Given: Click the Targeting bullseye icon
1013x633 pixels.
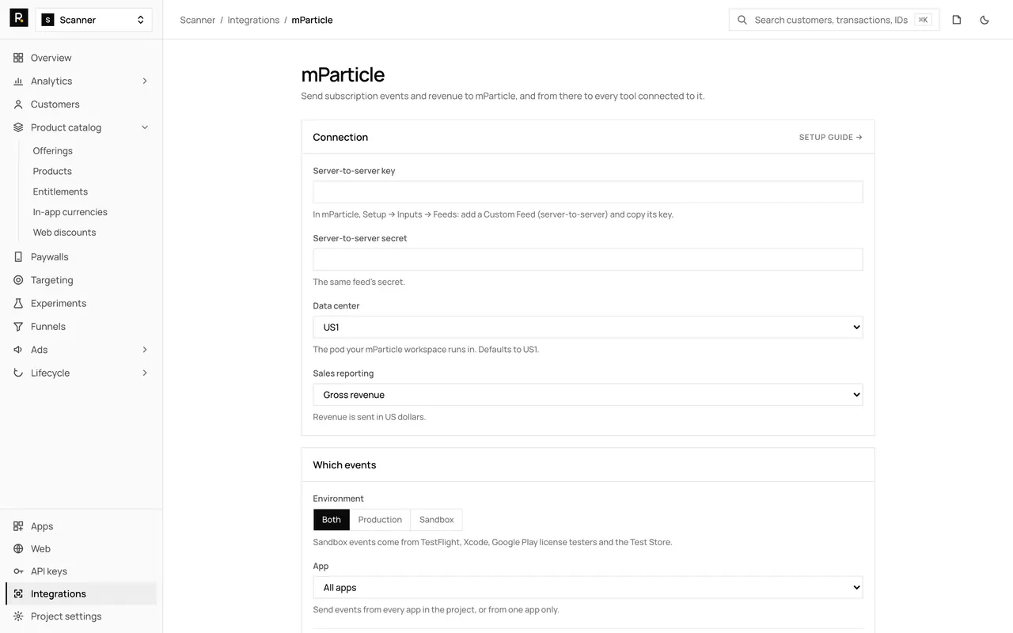Looking at the screenshot, I should [x=18, y=280].
